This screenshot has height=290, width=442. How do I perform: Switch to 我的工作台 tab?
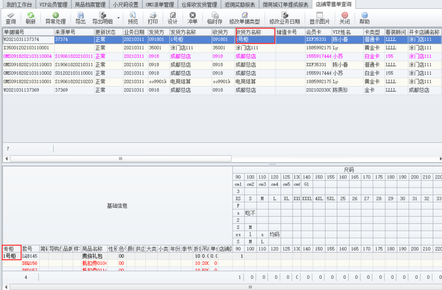point(19,5)
